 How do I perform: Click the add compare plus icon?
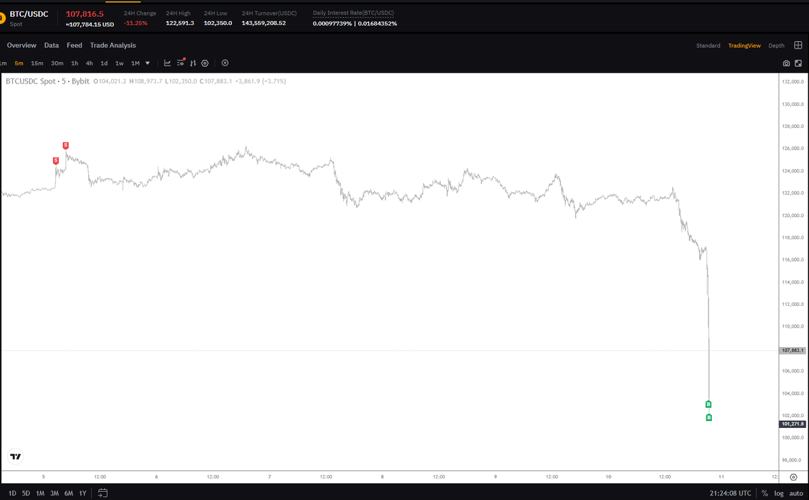pos(225,63)
